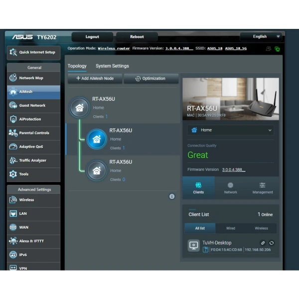Click the RT-AX56U router photo
The height and width of the screenshot is (299, 299).
pos(231,99)
